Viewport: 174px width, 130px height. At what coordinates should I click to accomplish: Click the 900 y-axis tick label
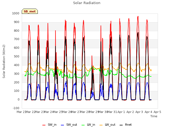coord(17,22)
